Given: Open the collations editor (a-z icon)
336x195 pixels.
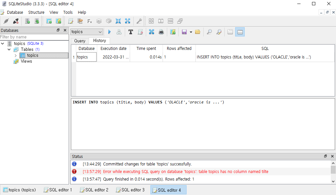Looking at the screenshot, I should [x=99, y=21].
